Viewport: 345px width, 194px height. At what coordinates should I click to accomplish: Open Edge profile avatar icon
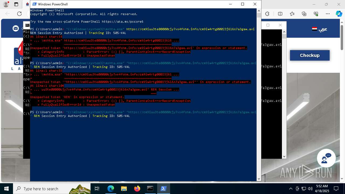[6, 4]
